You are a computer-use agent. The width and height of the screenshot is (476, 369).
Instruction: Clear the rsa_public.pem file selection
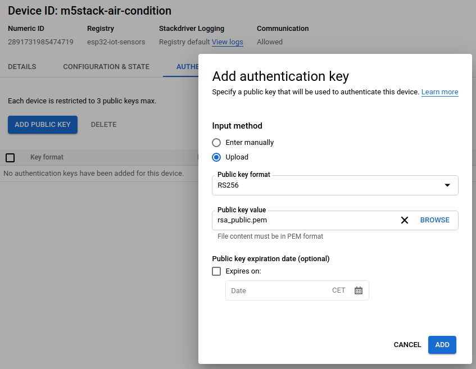click(404, 220)
